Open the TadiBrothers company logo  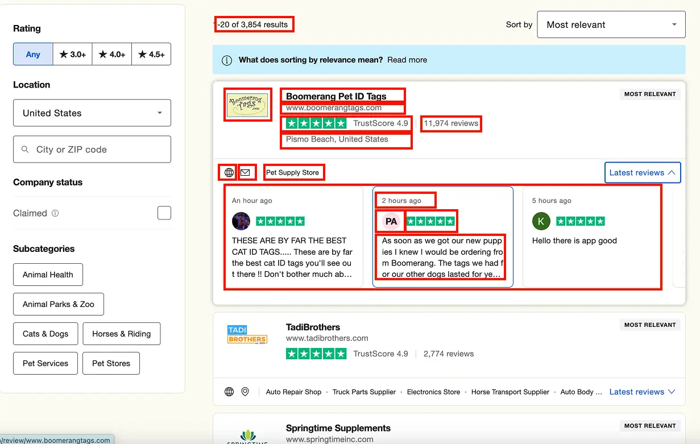pos(247,335)
